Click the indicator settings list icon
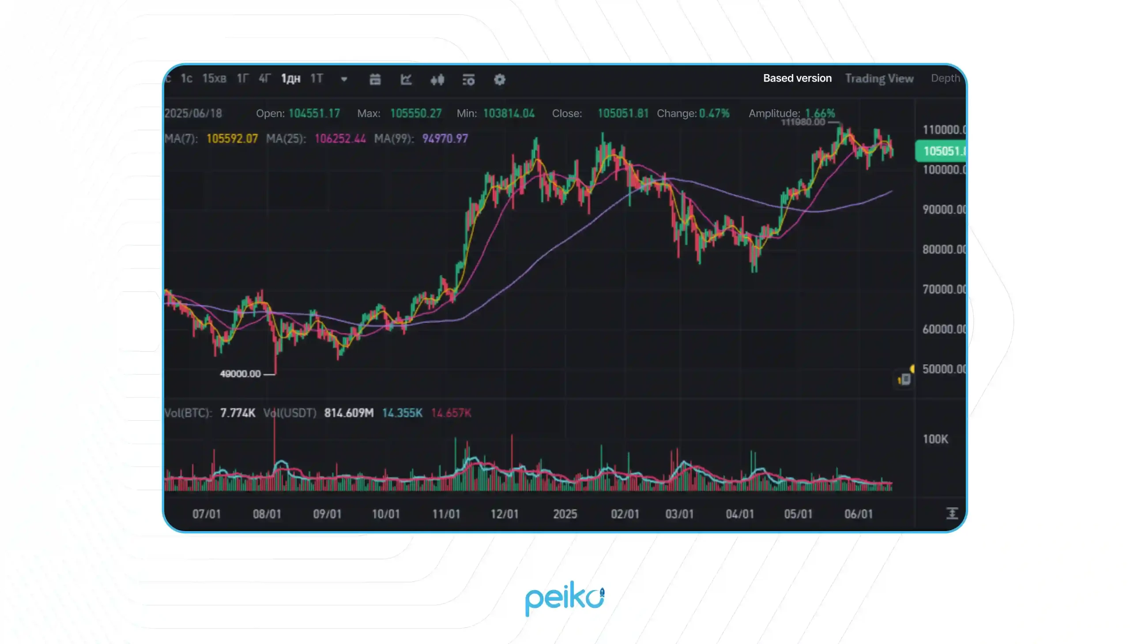This screenshot has width=1130, height=644. pyautogui.click(x=468, y=80)
